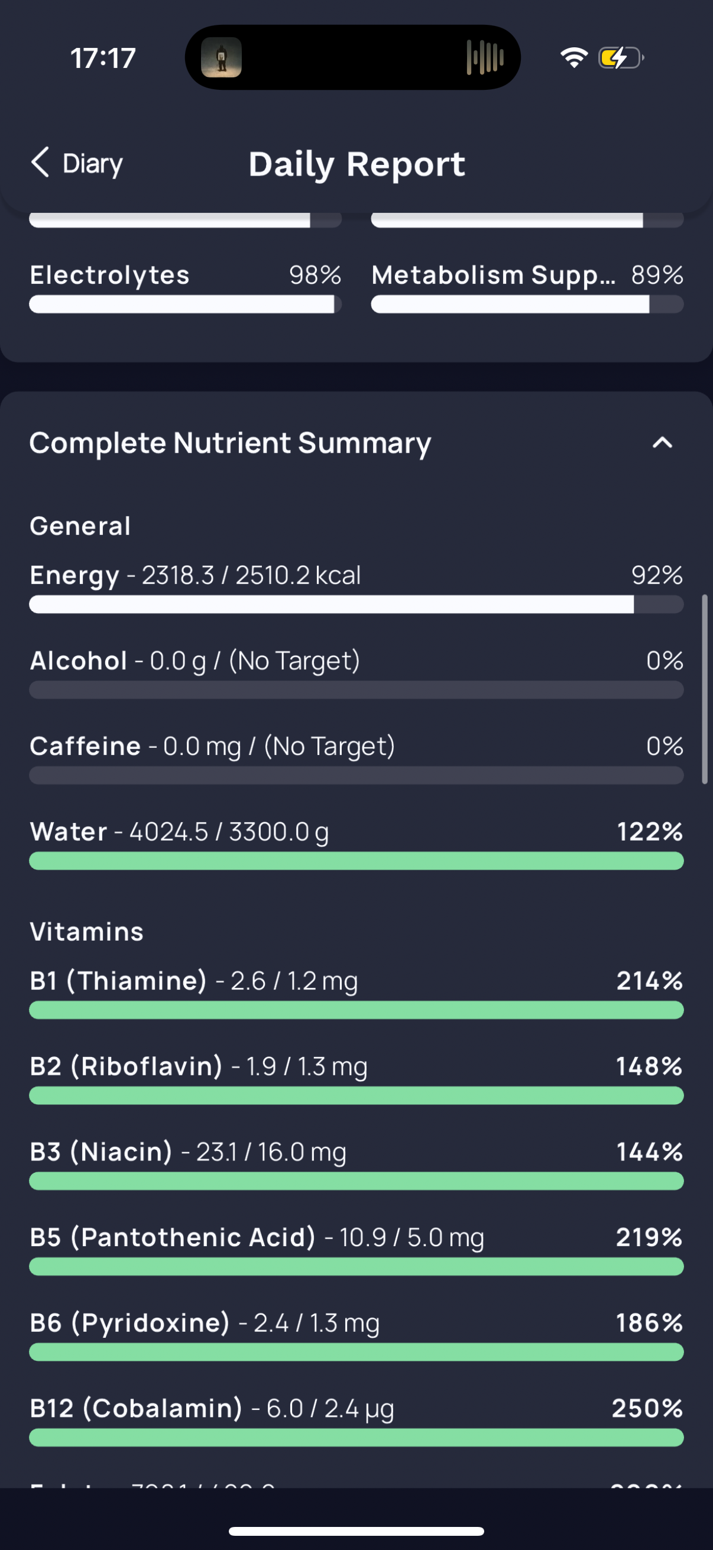The image size is (713, 1550).
Task: Tap the now-playing album thumbnail
Action: pos(222,58)
